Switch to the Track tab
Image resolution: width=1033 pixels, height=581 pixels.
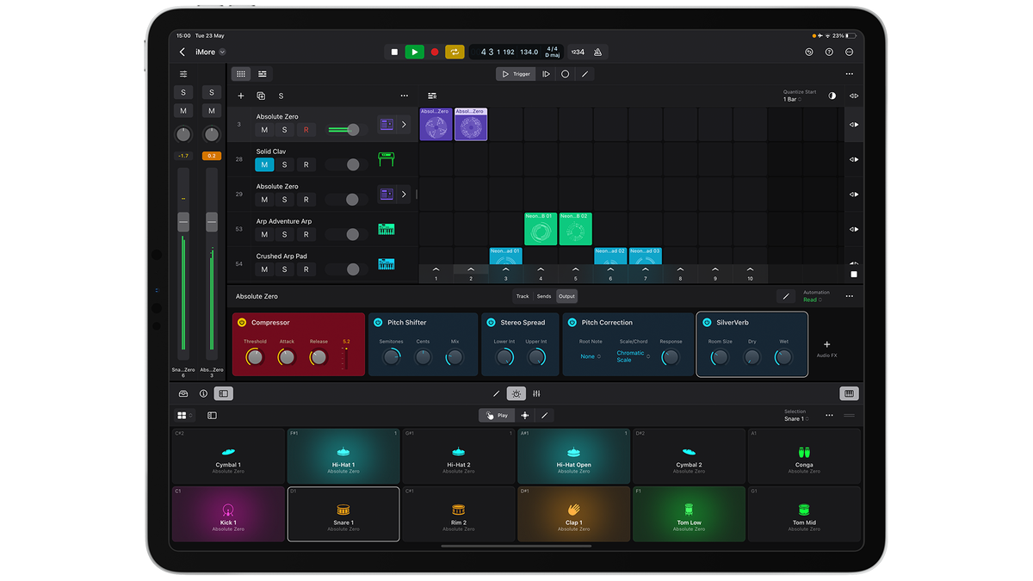pos(521,296)
